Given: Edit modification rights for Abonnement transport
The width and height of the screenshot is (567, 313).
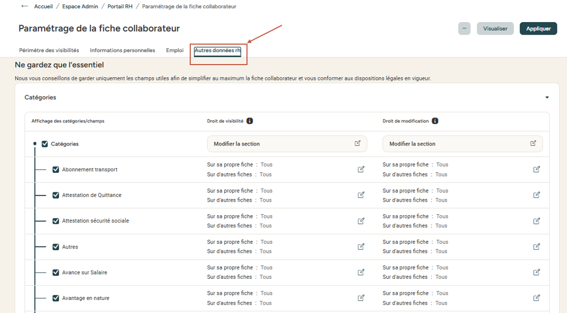Looking at the screenshot, I should click(x=537, y=169).
